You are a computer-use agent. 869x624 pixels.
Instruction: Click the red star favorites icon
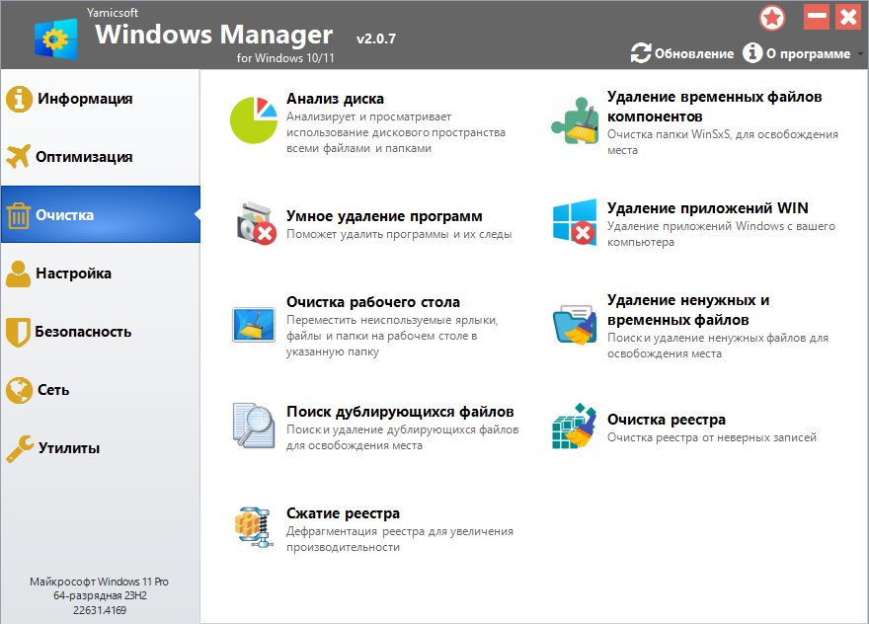[772, 18]
